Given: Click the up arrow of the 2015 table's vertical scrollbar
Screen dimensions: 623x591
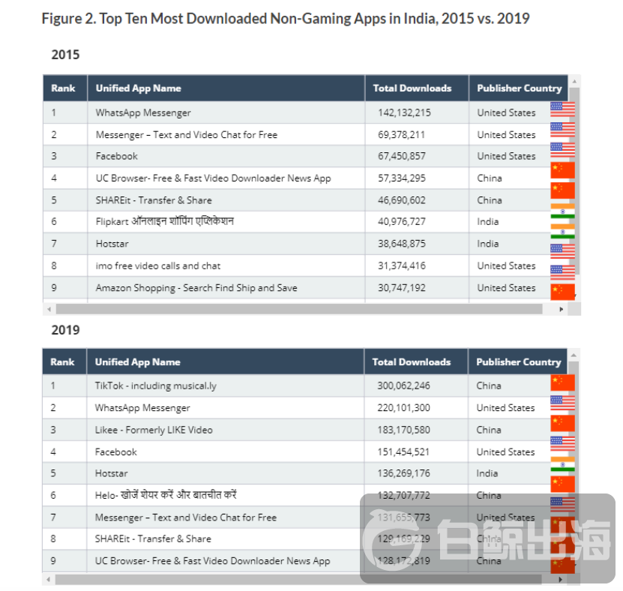Looking at the screenshot, I should click(x=574, y=82).
